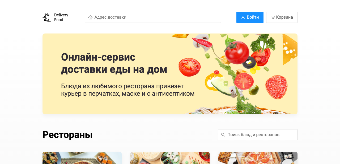Screen dimensions: 340x164
Task: Focus the Поиск блюд и ресторанов field
Action: 258,135
